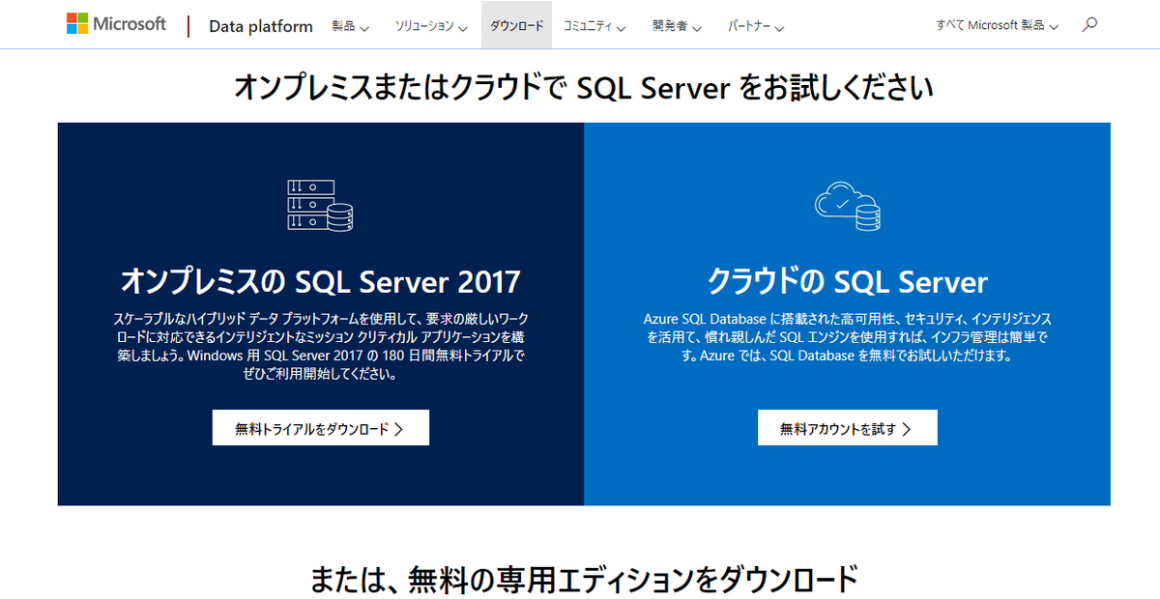The image size is (1160, 599).
Task: Click the または、無料の専用エディションをダウンロード heading
Action: tap(584, 579)
